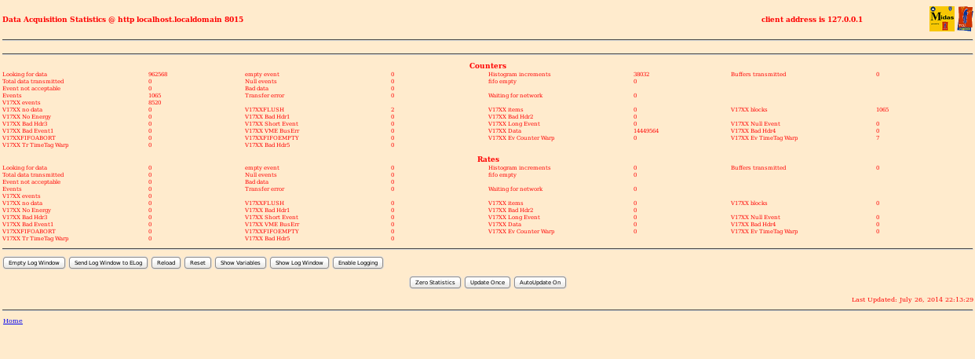The height and width of the screenshot is (359, 975).
Task: Show the Log Window
Action: click(299, 262)
